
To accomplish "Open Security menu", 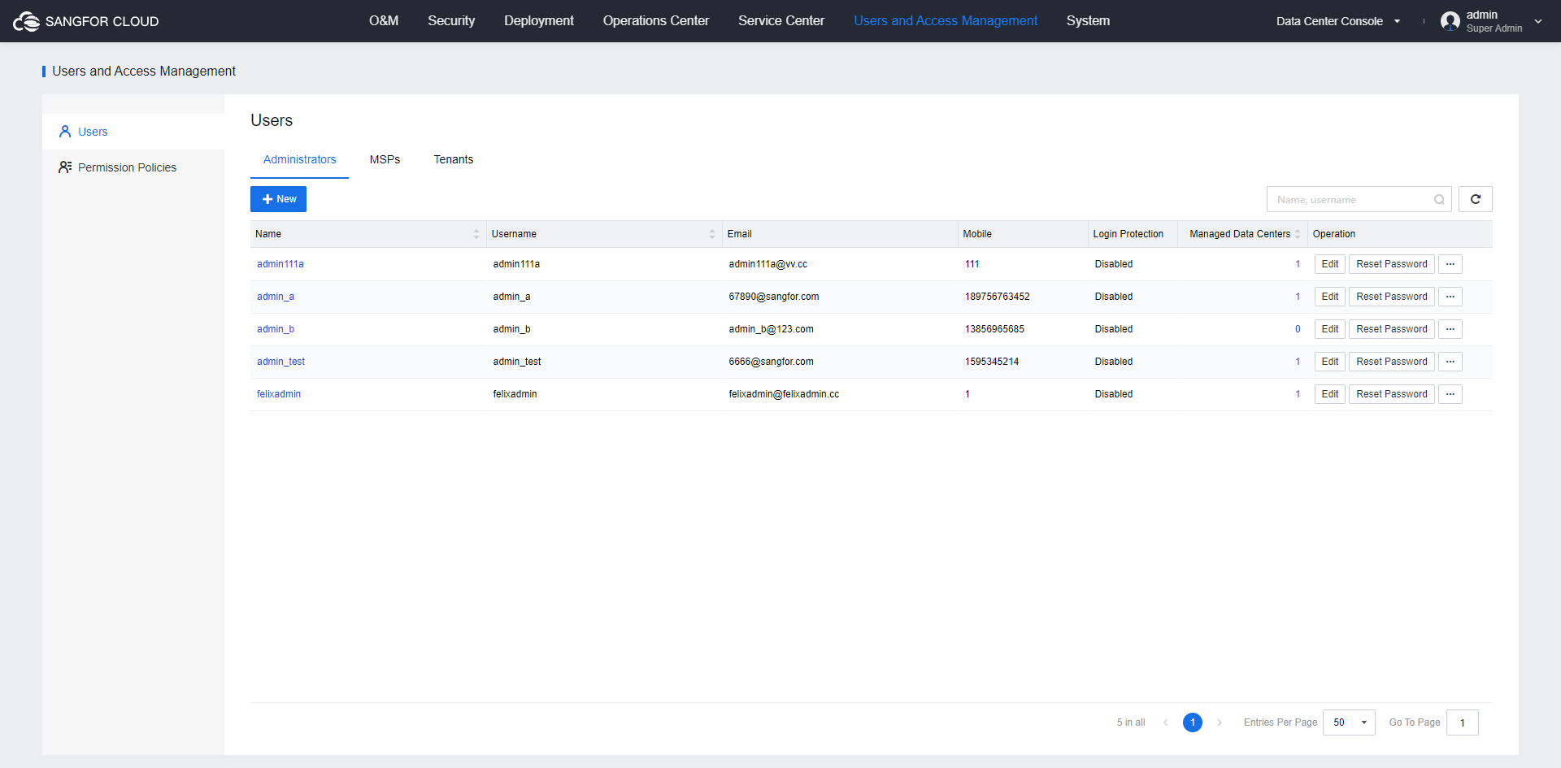I will click(451, 21).
